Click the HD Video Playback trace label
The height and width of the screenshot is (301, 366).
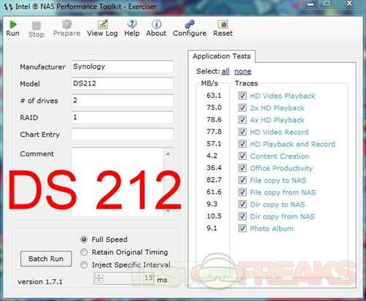(x=283, y=96)
